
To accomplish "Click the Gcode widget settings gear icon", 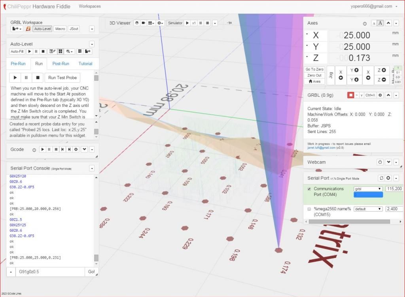I will tap(76, 149).
